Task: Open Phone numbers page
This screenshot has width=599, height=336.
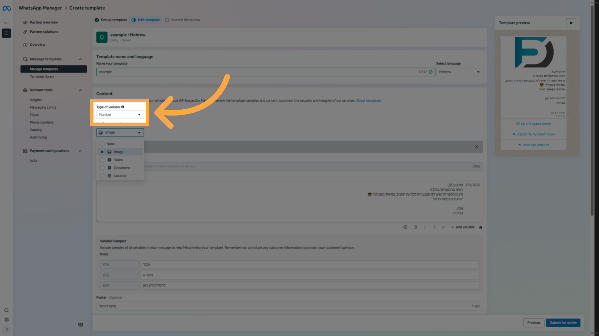Action: click(41, 122)
